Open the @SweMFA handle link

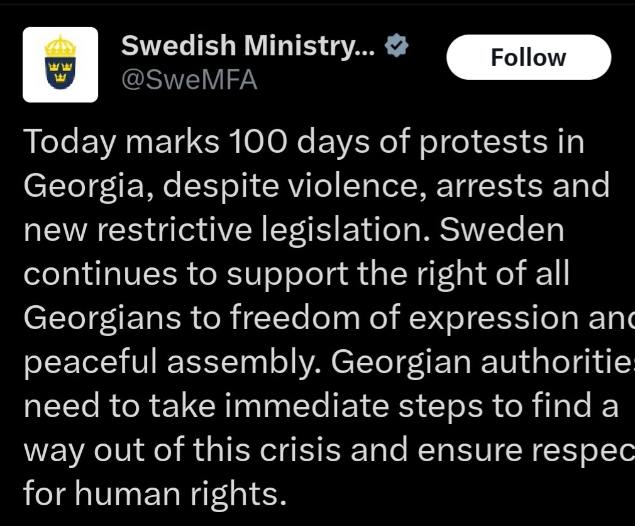tap(189, 81)
